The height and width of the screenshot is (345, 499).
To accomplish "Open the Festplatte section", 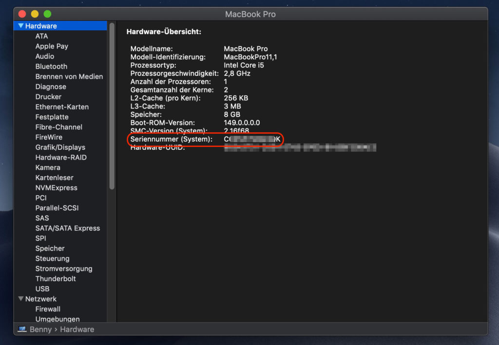I will pos(52,117).
